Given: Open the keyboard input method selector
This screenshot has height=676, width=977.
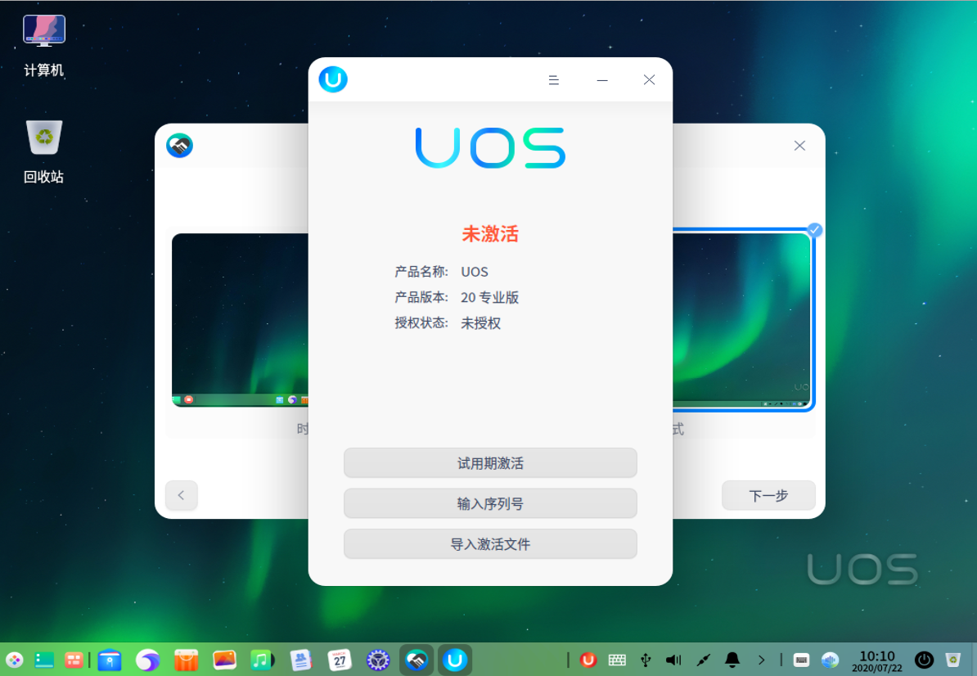Looking at the screenshot, I should 616,660.
